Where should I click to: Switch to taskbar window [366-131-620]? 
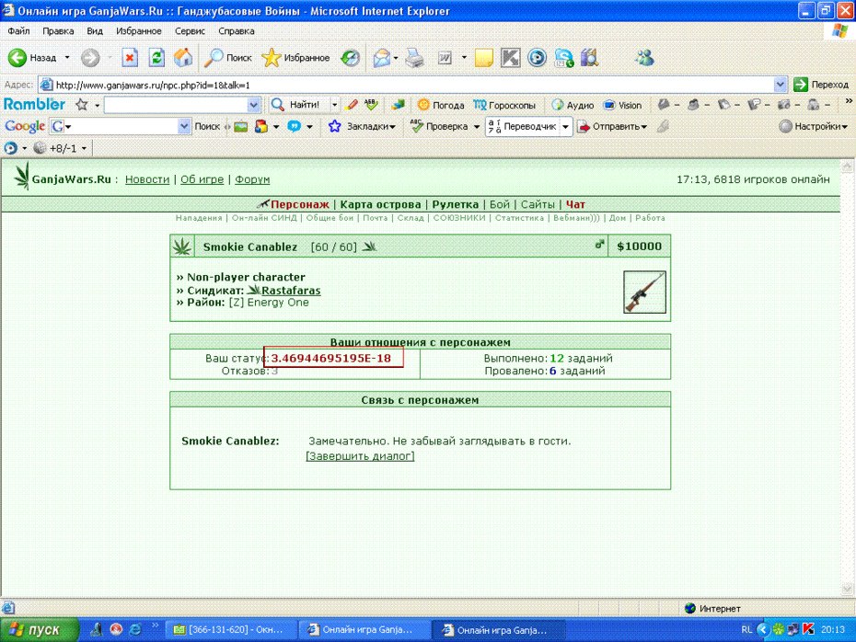pos(230,630)
